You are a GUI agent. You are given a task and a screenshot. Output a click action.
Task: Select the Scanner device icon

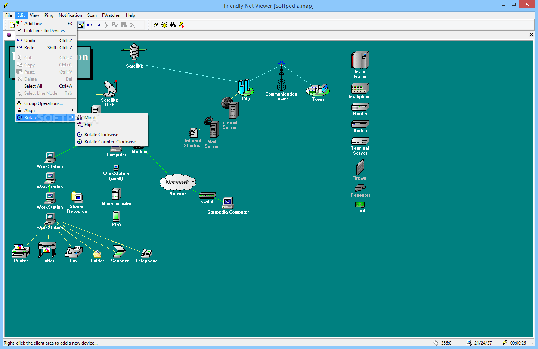(x=120, y=252)
